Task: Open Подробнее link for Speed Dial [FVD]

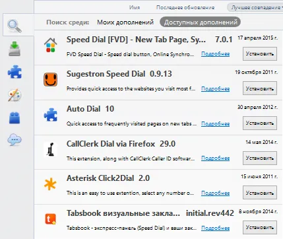Action: click(215, 54)
